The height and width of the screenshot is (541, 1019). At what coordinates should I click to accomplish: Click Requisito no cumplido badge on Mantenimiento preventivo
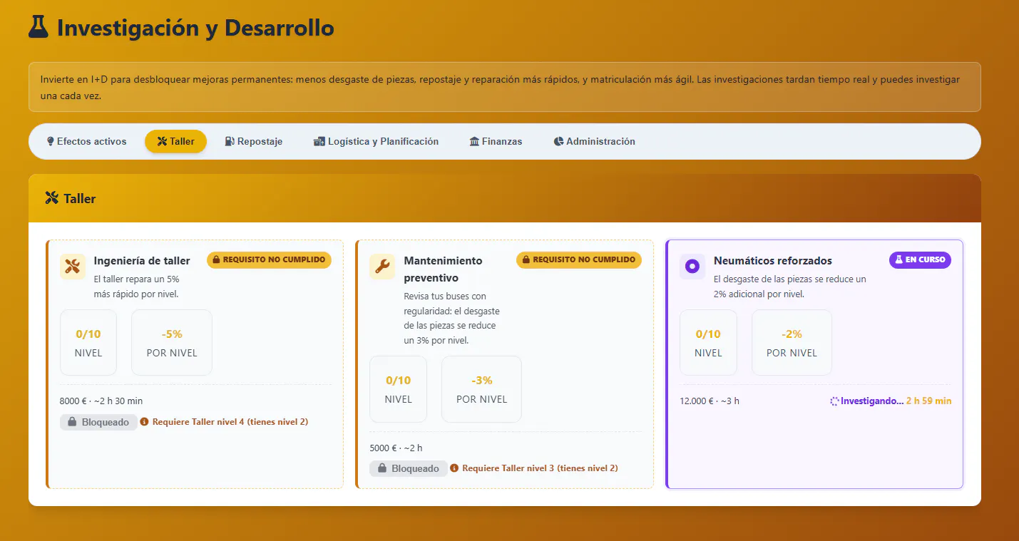tap(579, 260)
